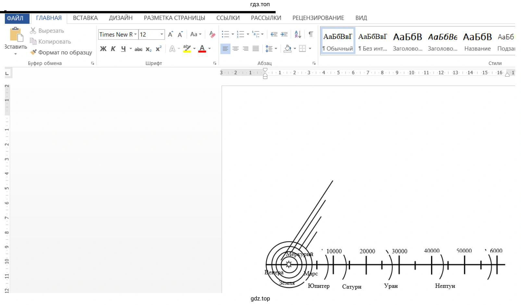Screen dimensions: 521x305
Task: Open the Change Case (Аа) dropdown
Action: 196,34
